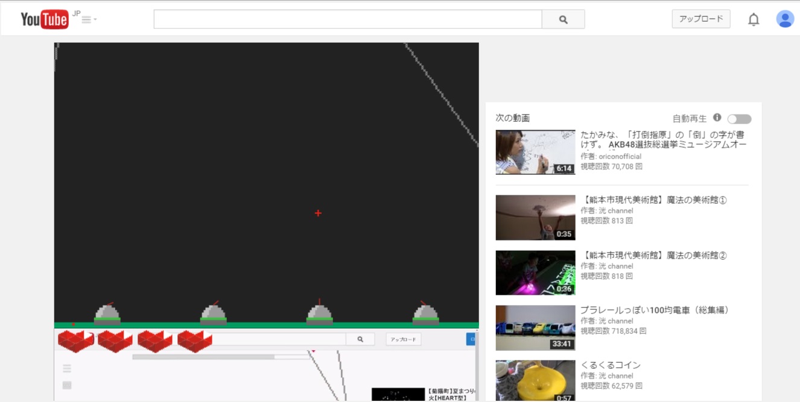The image size is (800, 402).
Task: Disable the 自動再生 autoplay switch
Action: coord(740,119)
